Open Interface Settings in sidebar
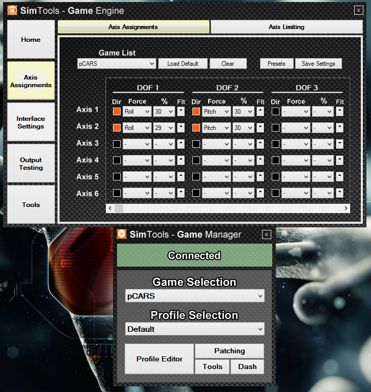 [x=31, y=122]
